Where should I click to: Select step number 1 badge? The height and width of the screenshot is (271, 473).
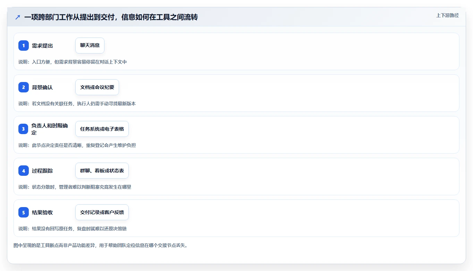click(x=24, y=46)
